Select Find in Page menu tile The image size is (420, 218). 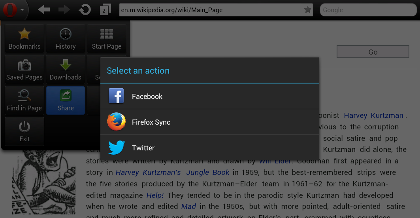24,100
